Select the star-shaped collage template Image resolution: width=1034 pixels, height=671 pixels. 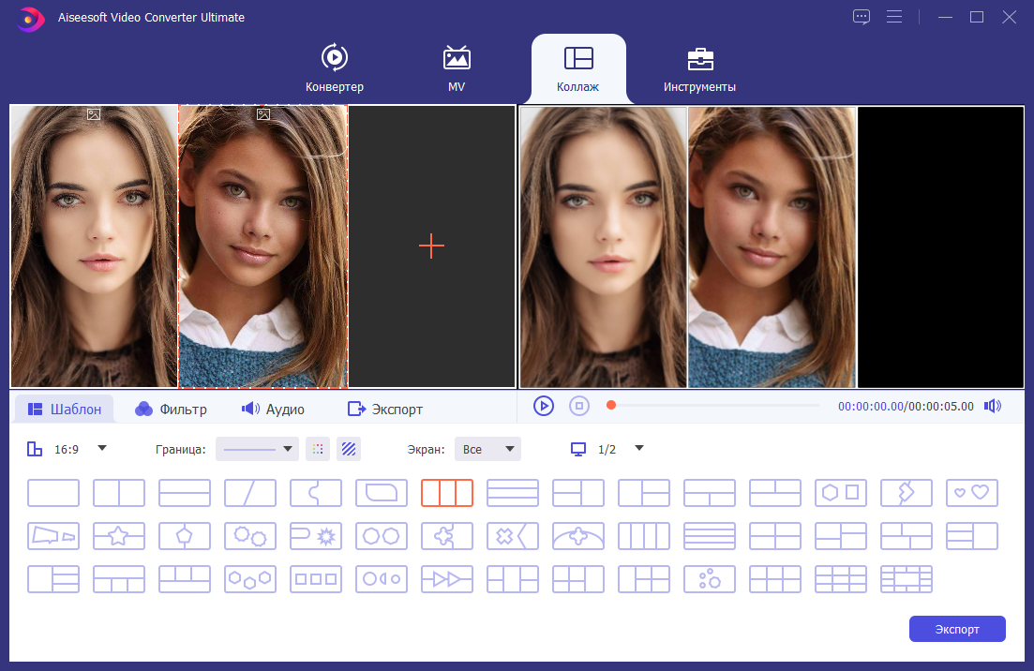(119, 536)
